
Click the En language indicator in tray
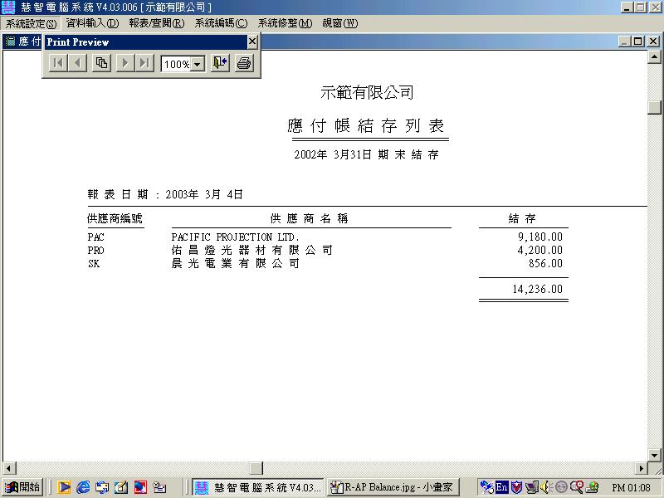501,488
